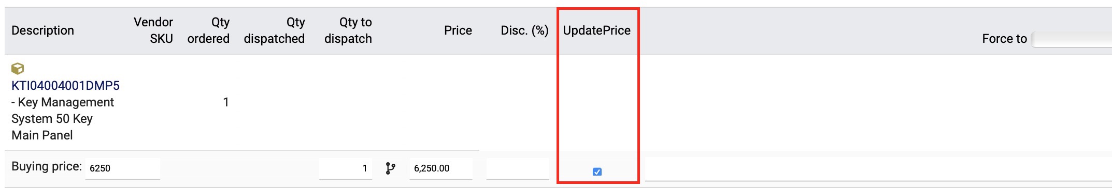
Task: Click the Qty dispatched column header
Action: click(274, 30)
